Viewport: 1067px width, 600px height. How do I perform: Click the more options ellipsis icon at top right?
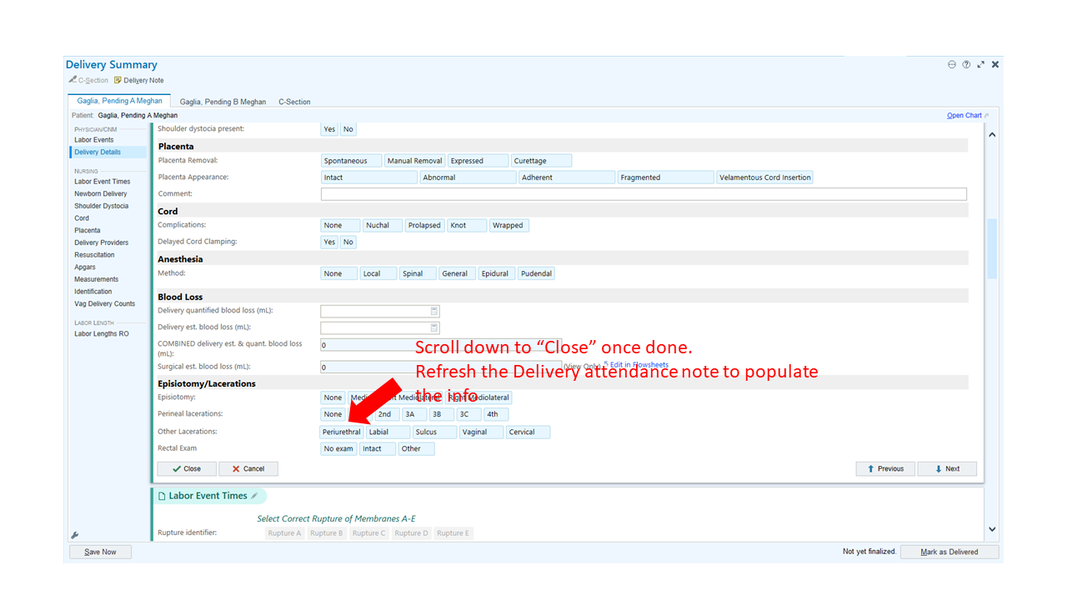pos(952,64)
